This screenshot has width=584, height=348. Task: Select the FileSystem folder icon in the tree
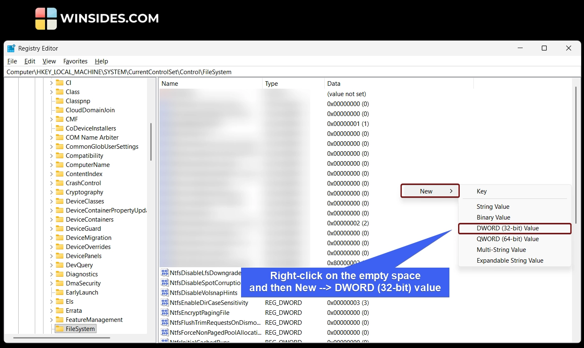click(x=59, y=328)
